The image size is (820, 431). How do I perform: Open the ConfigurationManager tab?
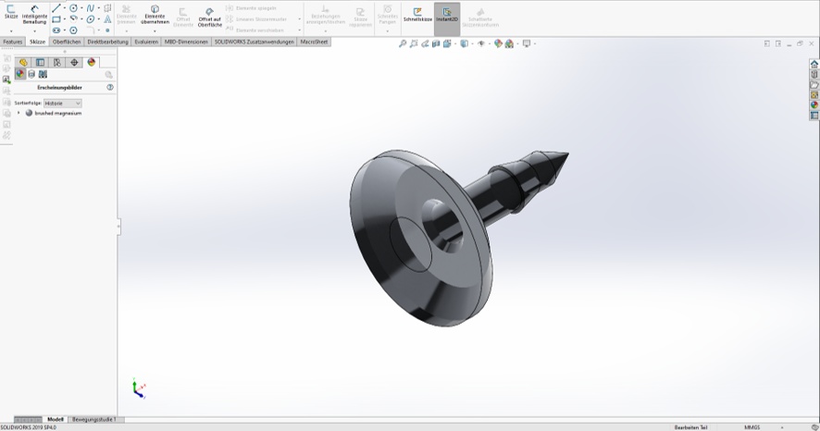point(57,62)
